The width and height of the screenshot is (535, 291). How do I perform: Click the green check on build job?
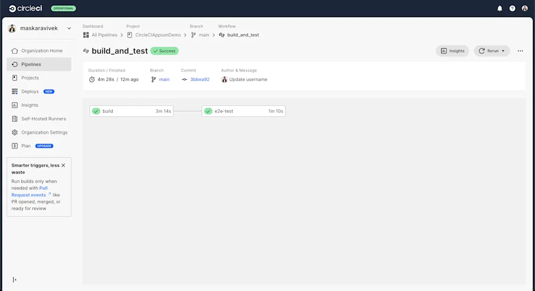coord(96,111)
